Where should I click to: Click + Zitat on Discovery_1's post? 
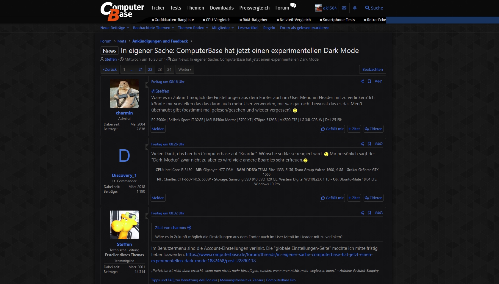click(354, 198)
